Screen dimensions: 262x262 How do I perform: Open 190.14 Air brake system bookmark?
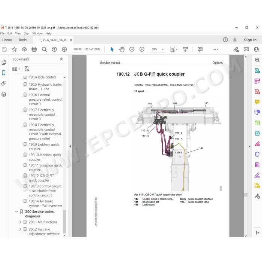[45, 203]
